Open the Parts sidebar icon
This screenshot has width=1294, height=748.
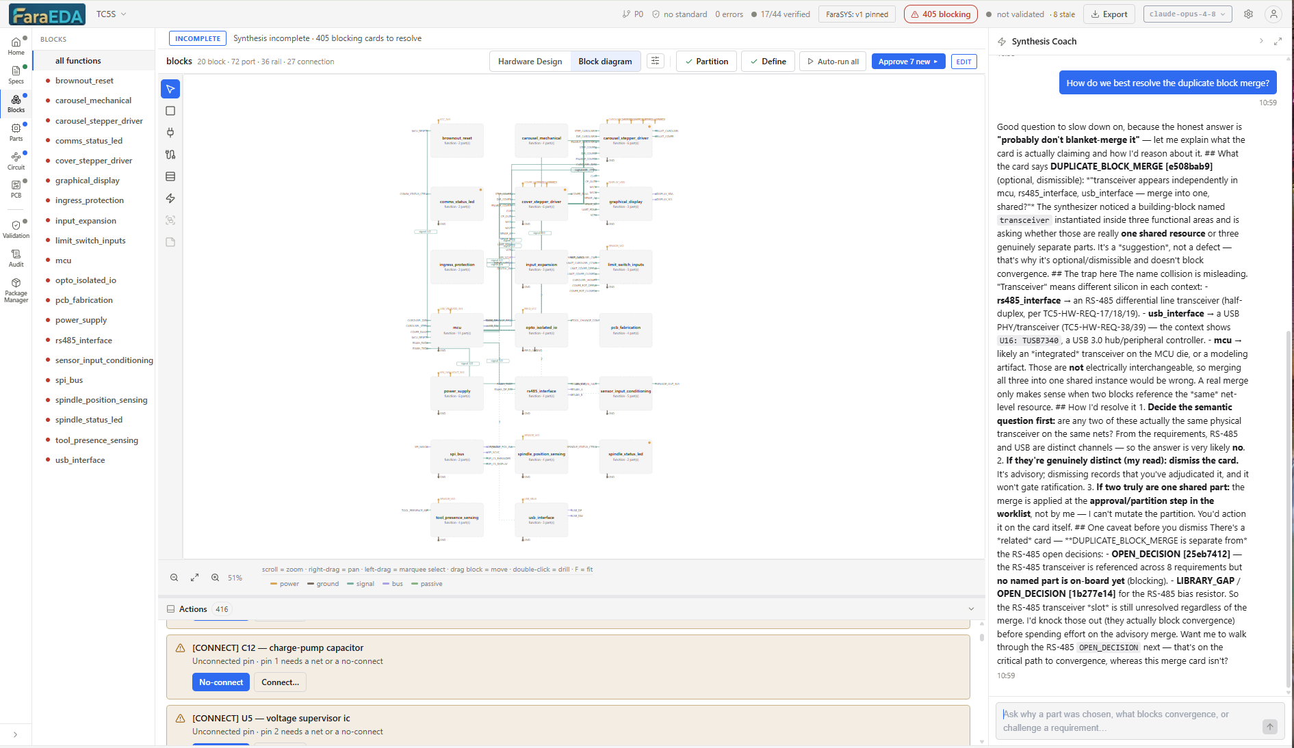(16, 132)
